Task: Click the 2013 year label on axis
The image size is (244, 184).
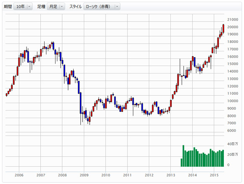Action: [x=171, y=175]
